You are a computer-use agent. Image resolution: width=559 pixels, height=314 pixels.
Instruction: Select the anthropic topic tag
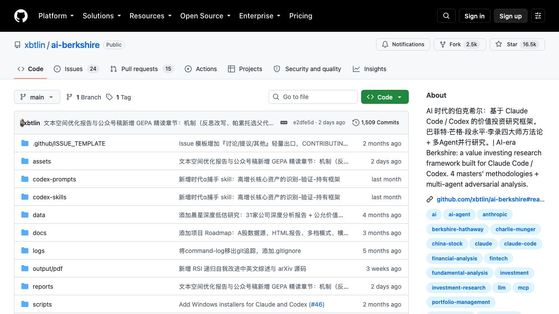[x=495, y=215]
